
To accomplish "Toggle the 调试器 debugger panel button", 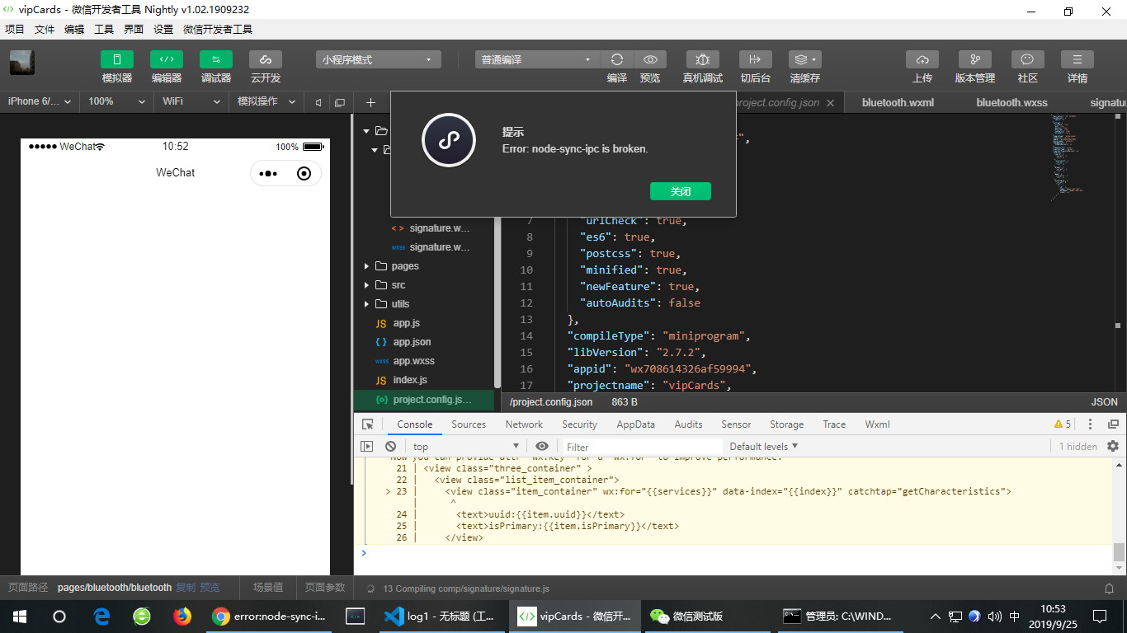I will tap(216, 59).
